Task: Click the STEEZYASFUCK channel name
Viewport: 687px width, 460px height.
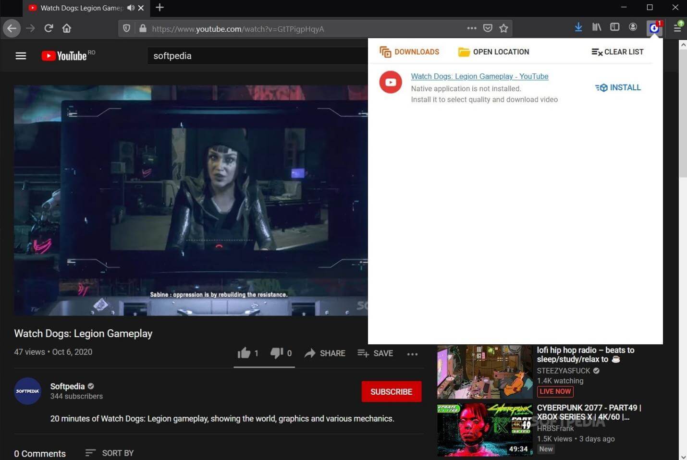Action: pyautogui.click(x=564, y=371)
